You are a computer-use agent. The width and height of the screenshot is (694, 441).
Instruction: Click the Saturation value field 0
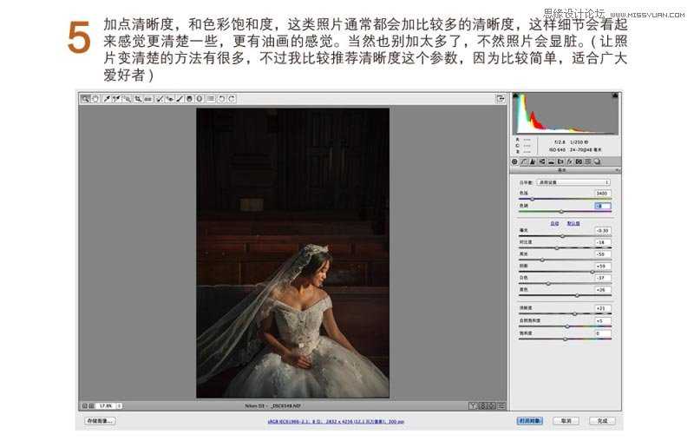[602, 333]
